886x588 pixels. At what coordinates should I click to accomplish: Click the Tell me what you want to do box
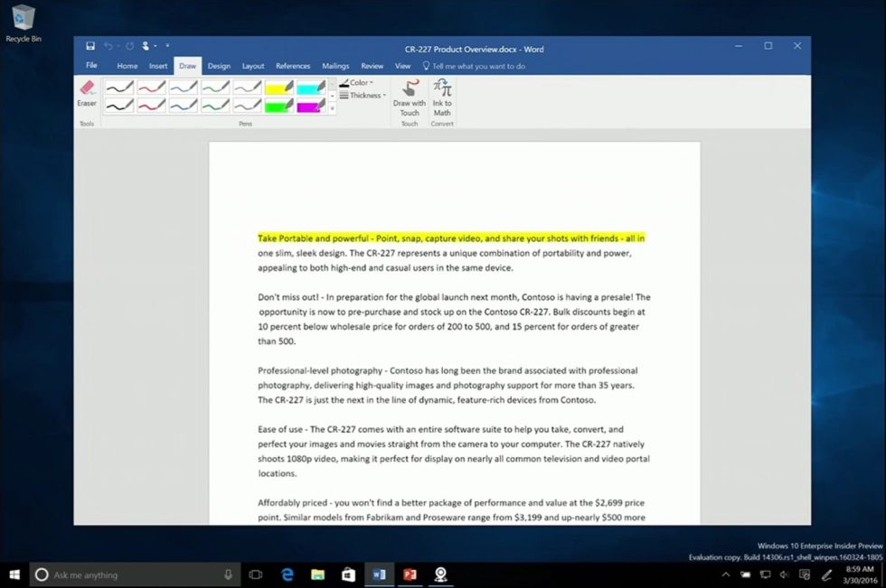[x=478, y=66]
